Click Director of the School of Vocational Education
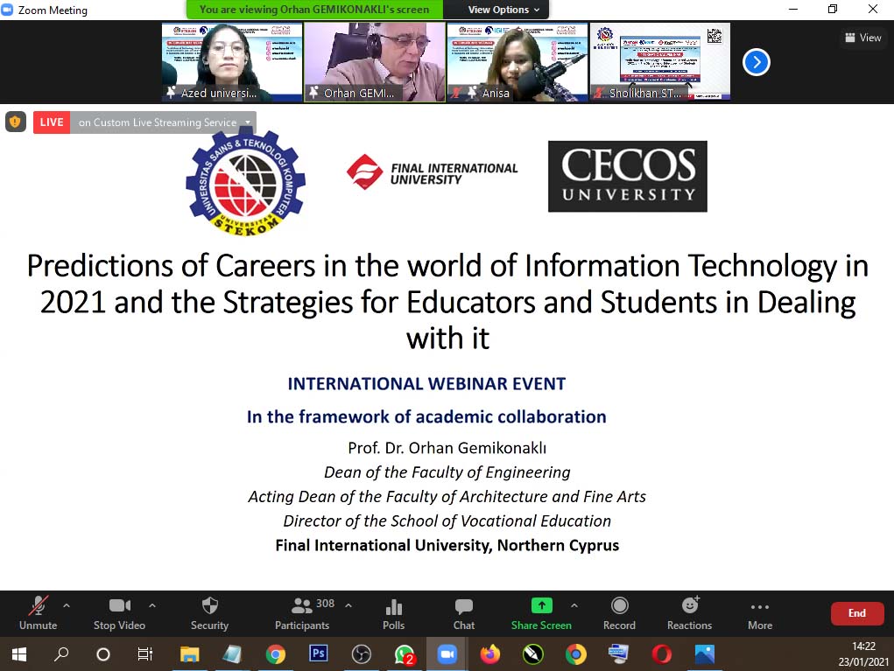This screenshot has width=894, height=671. tap(447, 521)
